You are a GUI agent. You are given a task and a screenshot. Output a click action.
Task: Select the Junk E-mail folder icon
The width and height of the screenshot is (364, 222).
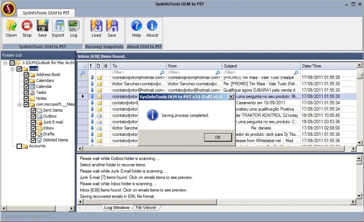tap(40, 122)
